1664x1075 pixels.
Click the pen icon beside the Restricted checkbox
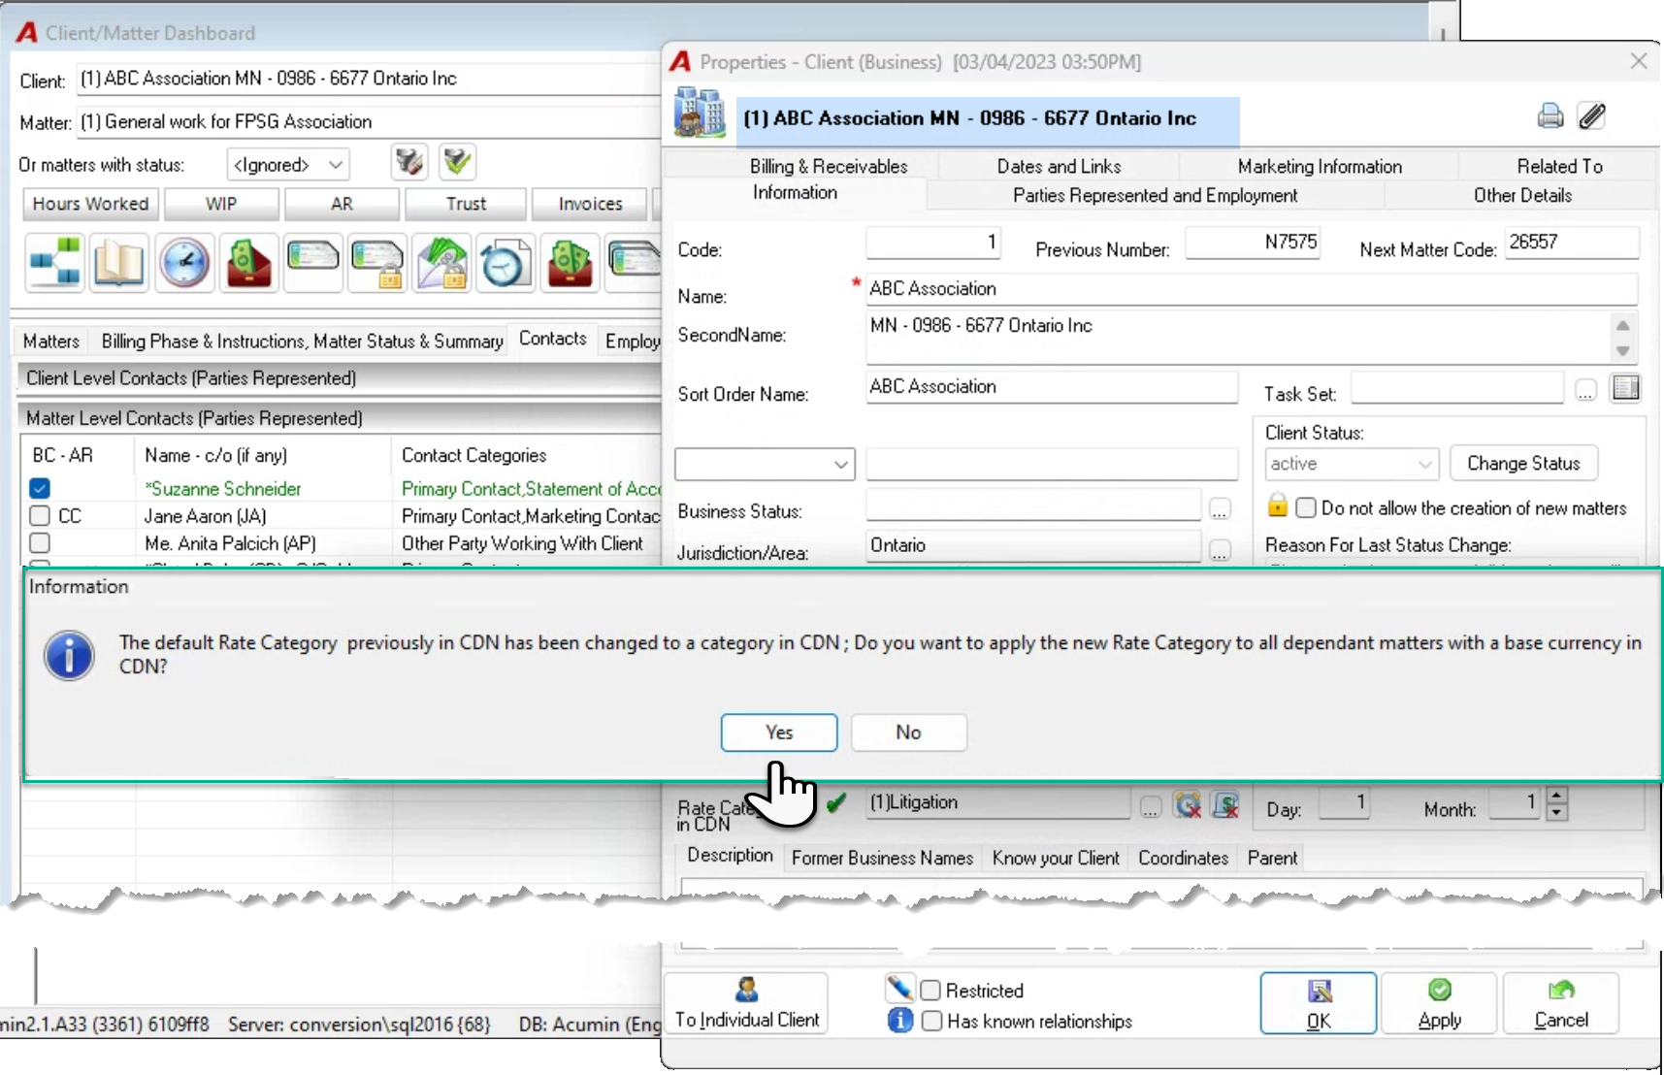point(899,989)
